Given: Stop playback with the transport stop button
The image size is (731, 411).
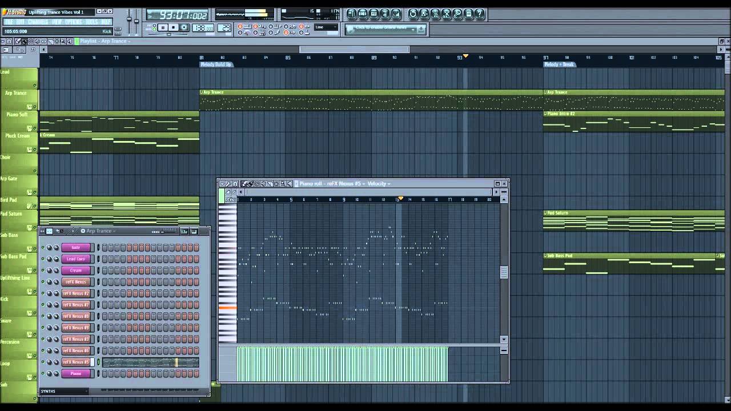Looking at the screenshot, I should click(174, 27).
